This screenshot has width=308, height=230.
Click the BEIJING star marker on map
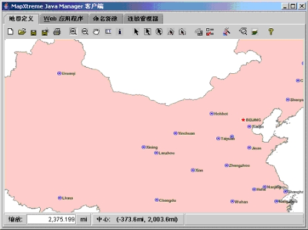pyautogui.click(x=243, y=120)
